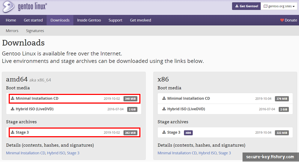
Task: Click the Get Gentoo! button
Action: 247,6
